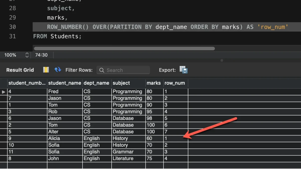Screen dimensions: 301x169
Task: Select the marks cell showing 75
Action: point(154,158)
